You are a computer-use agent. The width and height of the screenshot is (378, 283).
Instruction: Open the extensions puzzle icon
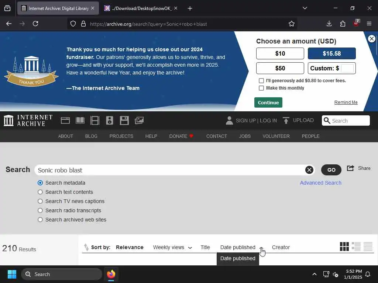pos(343,24)
